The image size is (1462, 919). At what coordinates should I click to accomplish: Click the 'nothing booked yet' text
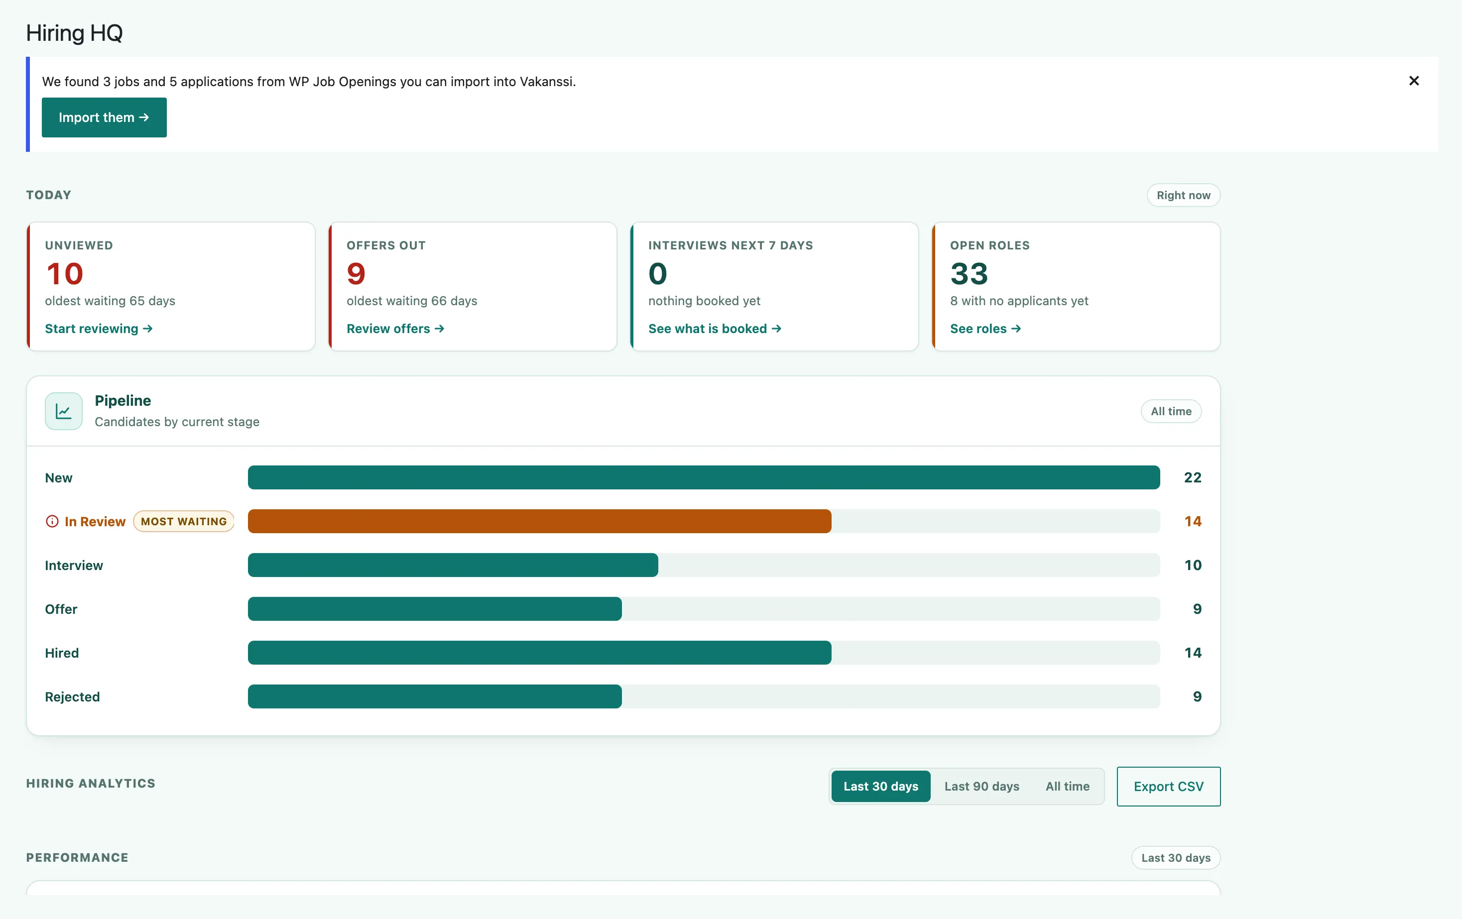pyautogui.click(x=704, y=301)
